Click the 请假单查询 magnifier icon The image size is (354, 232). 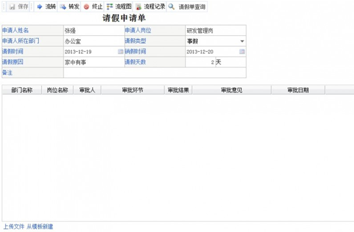(172, 6)
